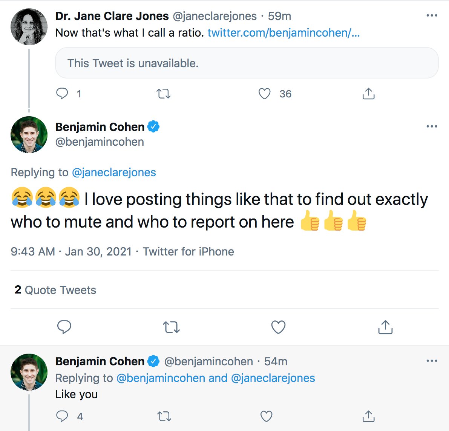
Task: Like the 'Like you' reply
Action: (x=266, y=416)
